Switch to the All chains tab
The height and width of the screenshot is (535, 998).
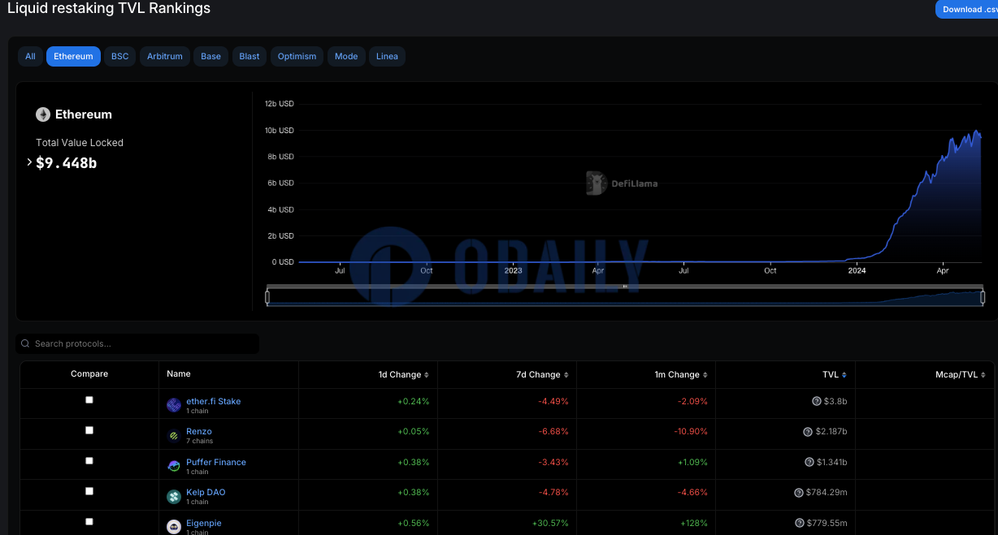tap(30, 56)
